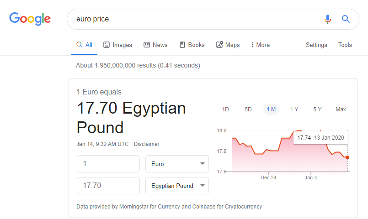Select the 1 Y chart range
Image resolution: width=368 pixels, height=219 pixels.
click(294, 109)
